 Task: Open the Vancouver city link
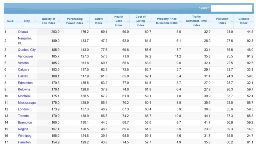(x=25, y=56)
